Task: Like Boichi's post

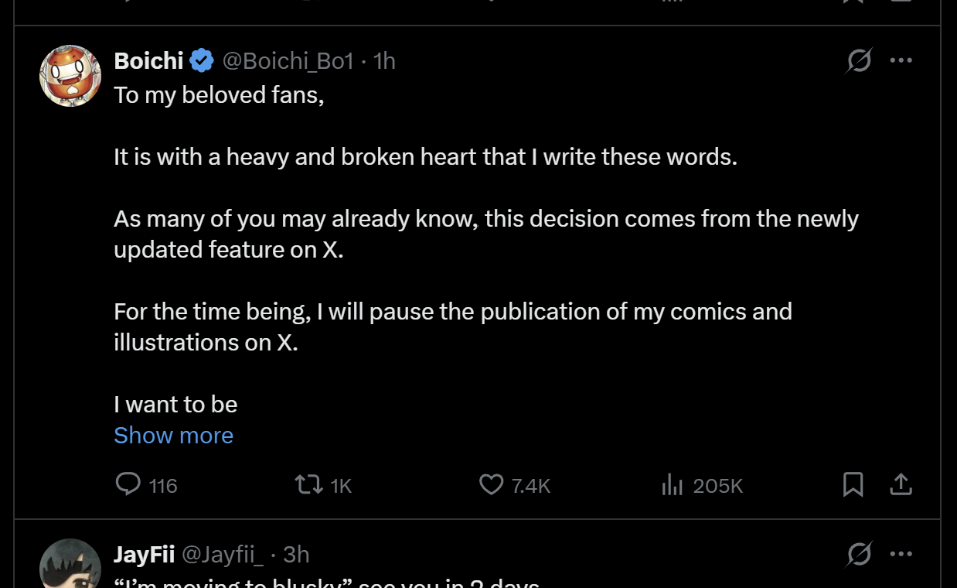Action: [x=492, y=485]
